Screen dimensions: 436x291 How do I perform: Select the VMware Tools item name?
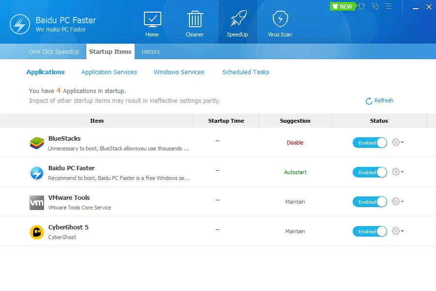tap(69, 197)
